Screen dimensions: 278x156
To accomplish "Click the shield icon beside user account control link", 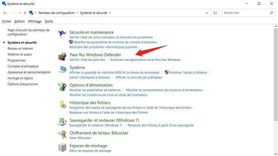I will pos(71,42).
